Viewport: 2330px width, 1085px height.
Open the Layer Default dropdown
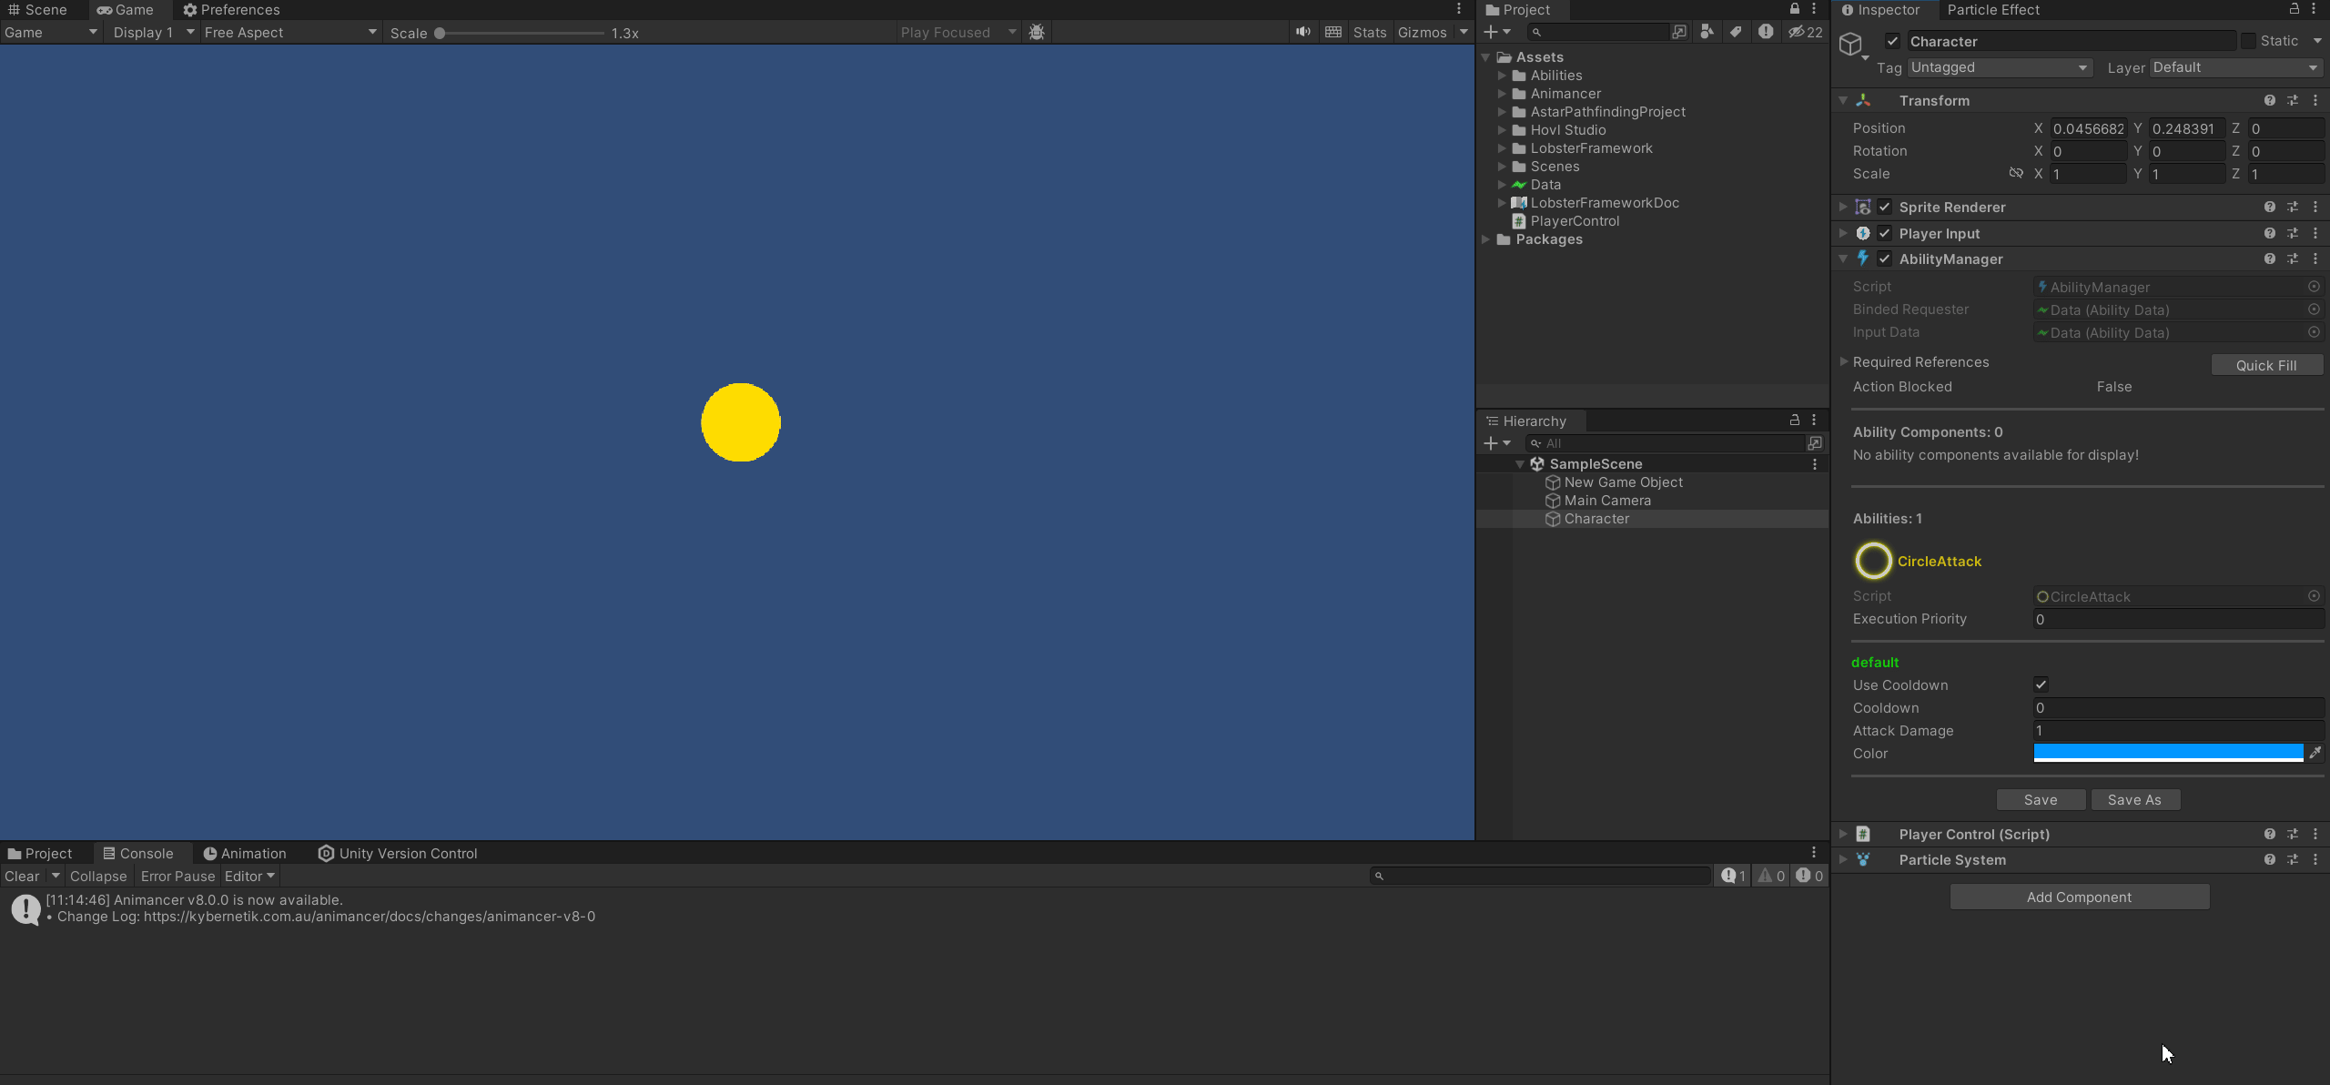(x=2236, y=67)
